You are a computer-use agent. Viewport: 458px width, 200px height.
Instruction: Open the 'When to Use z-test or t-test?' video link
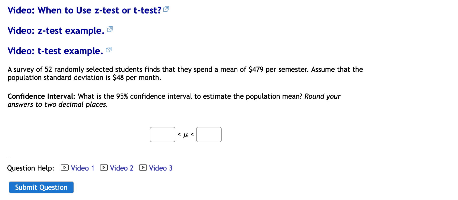[84, 10]
